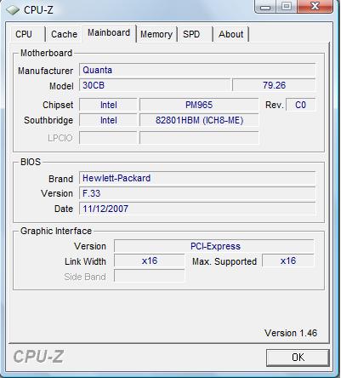
Task: Click the Southbridge 82801HBM field
Action: click(x=199, y=120)
